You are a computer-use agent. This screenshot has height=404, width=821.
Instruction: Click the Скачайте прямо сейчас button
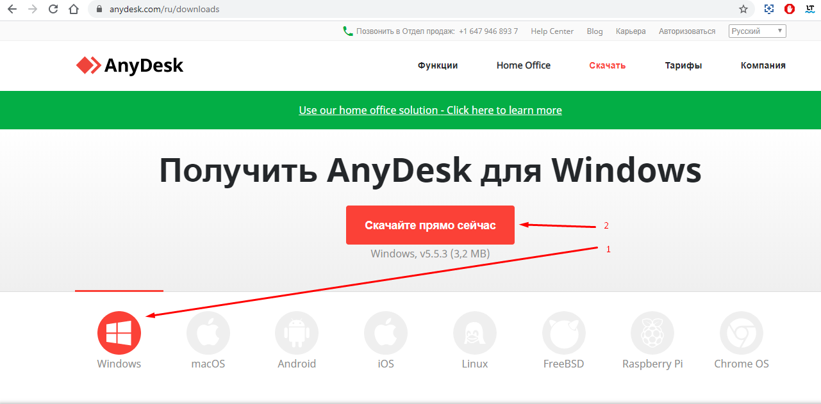430,225
